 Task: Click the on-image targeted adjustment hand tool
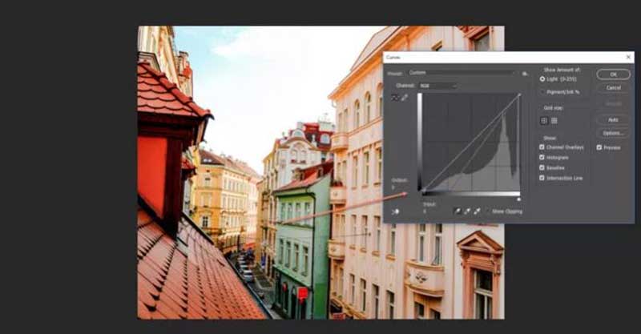[395, 211]
